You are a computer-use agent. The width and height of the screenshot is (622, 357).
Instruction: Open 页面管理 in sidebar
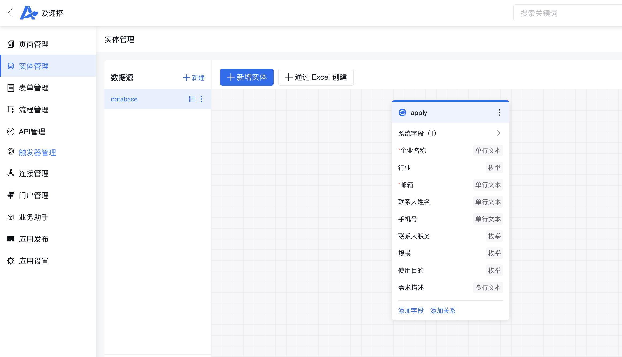click(x=48, y=44)
